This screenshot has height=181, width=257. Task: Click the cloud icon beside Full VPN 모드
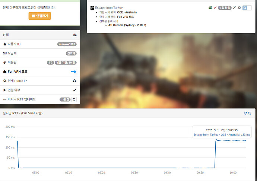(x=5, y=72)
